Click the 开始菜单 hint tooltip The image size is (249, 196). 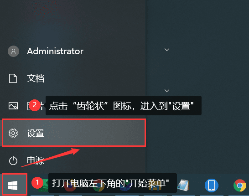[x=113, y=183]
